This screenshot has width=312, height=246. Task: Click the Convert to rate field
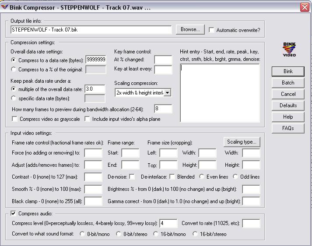coord(251,223)
